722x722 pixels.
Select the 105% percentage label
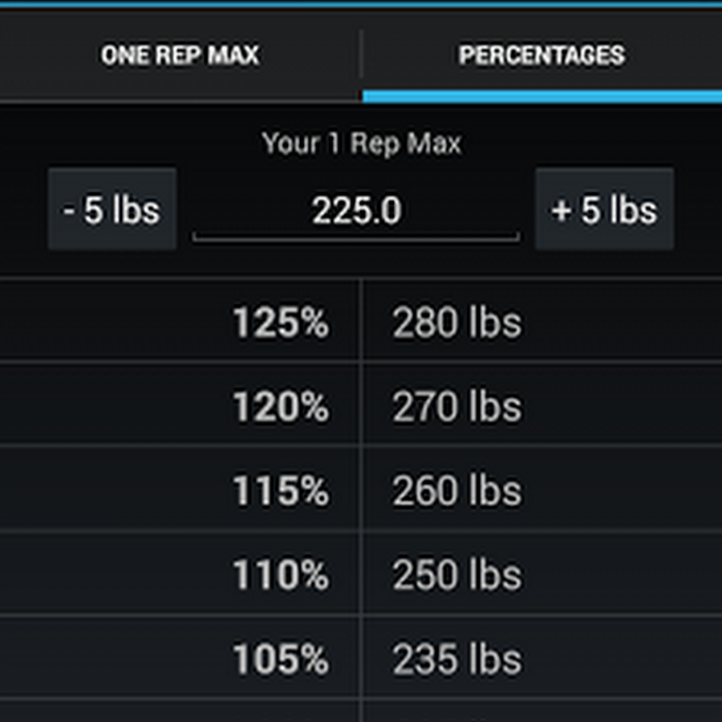(280, 659)
